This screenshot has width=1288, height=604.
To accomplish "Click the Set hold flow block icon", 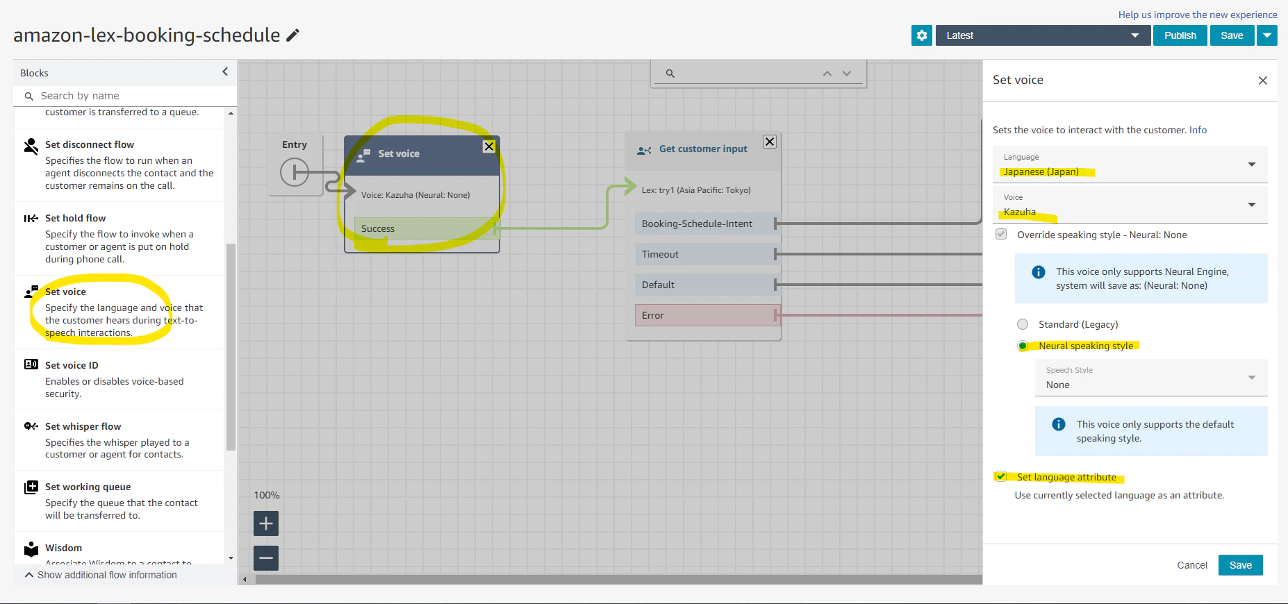I will [31, 219].
